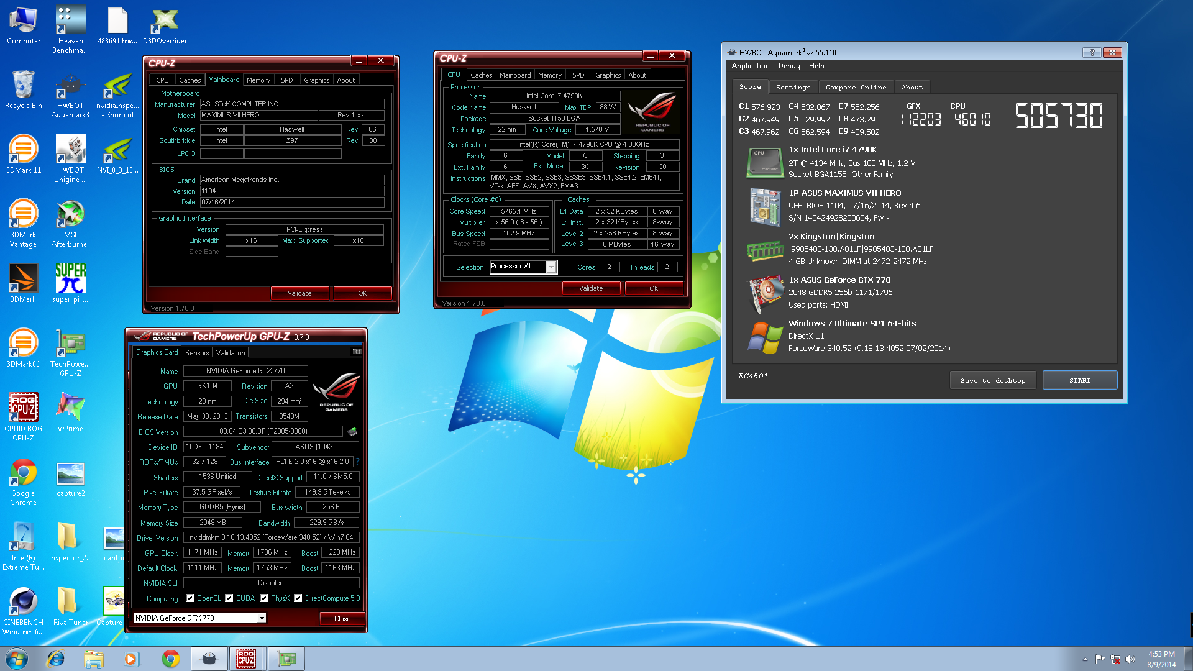Click OK in the CPU tab CPU-Z window
This screenshot has width=1193, height=671.
[x=654, y=288]
